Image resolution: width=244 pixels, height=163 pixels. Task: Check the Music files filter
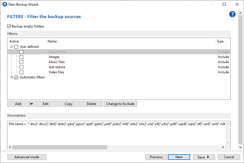click(21, 62)
